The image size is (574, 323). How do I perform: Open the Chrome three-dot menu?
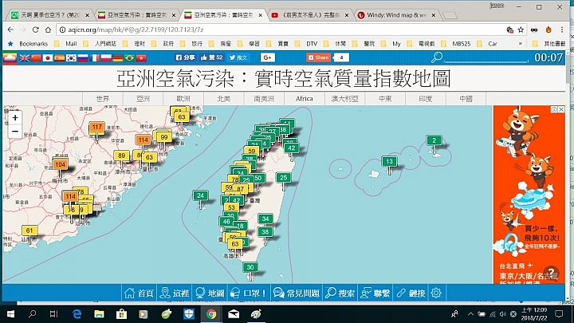coord(561,30)
